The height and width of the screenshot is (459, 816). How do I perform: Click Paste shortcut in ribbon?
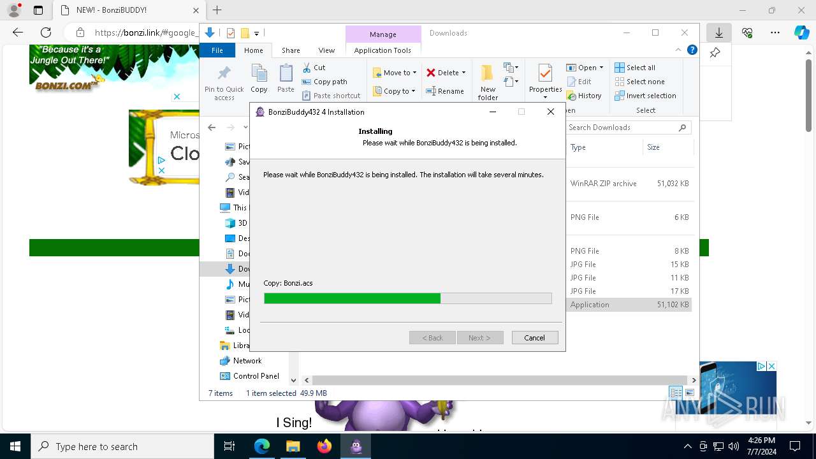pyautogui.click(x=331, y=96)
